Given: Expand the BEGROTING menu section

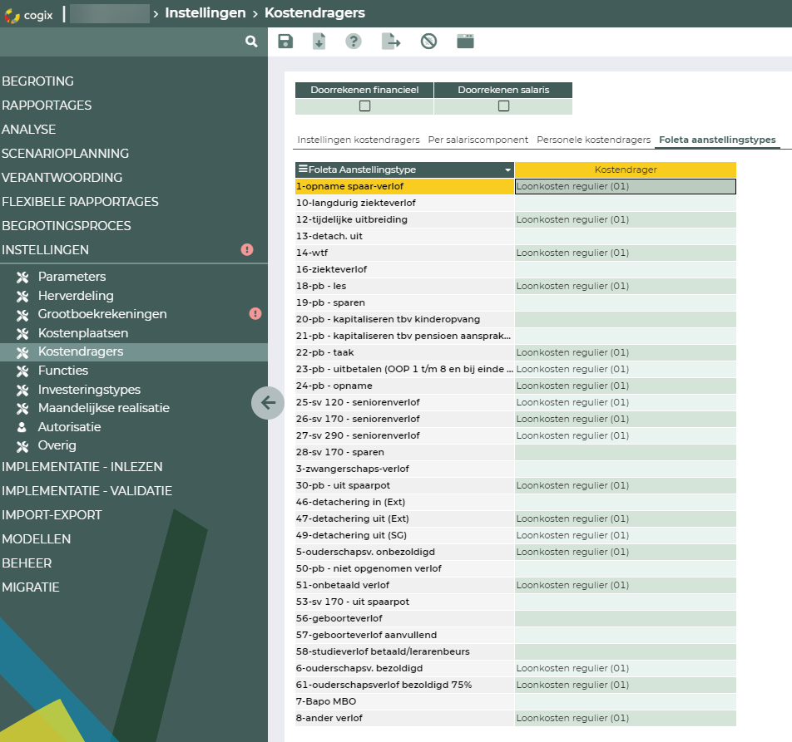Looking at the screenshot, I should coord(38,81).
